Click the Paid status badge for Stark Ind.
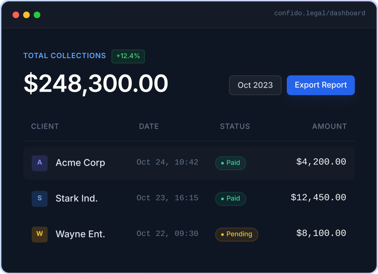This screenshot has height=274, width=378. [x=230, y=199]
